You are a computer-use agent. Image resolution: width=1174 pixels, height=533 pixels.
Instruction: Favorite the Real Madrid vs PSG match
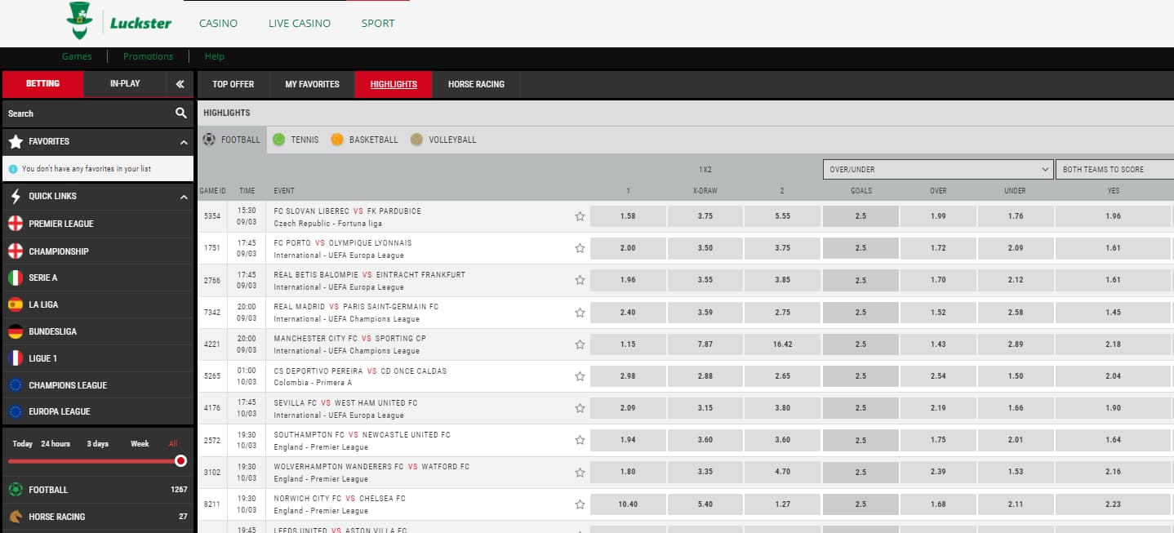pyautogui.click(x=580, y=313)
